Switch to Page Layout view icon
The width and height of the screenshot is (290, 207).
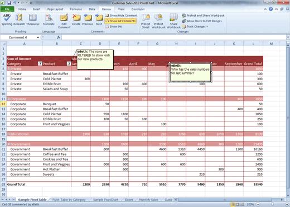(x=238, y=204)
